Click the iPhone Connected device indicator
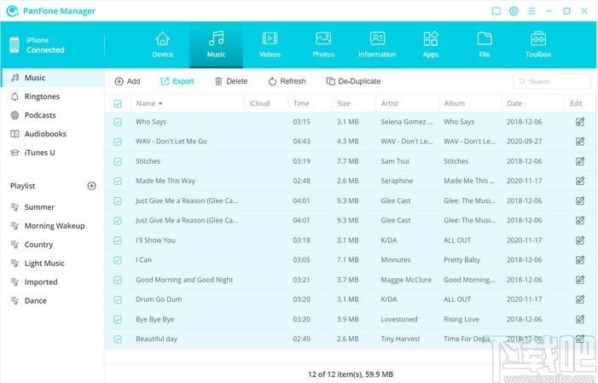 pyautogui.click(x=37, y=45)
